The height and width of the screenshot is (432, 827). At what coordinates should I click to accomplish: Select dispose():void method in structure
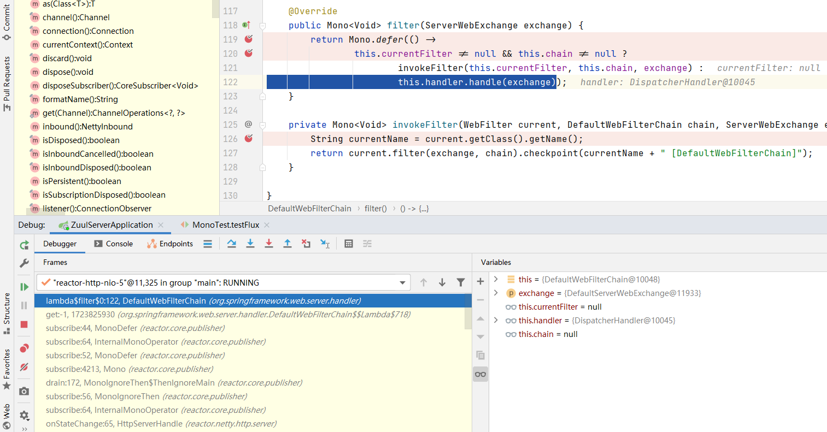[x=68, y=72]
